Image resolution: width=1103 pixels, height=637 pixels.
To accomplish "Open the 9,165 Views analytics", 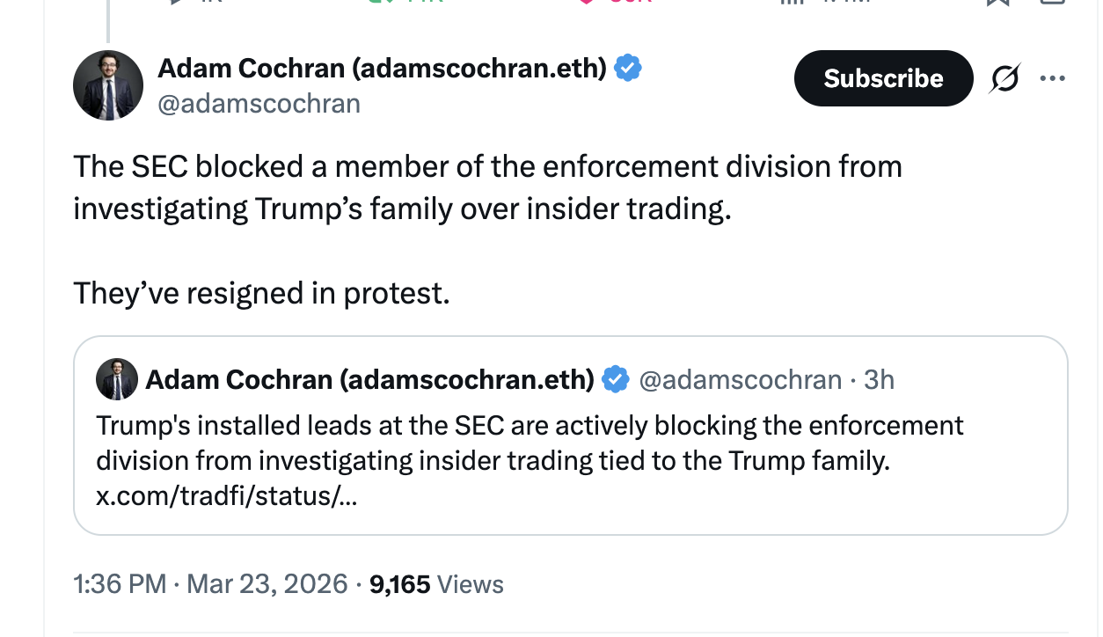I will click(x=436, y=584).
